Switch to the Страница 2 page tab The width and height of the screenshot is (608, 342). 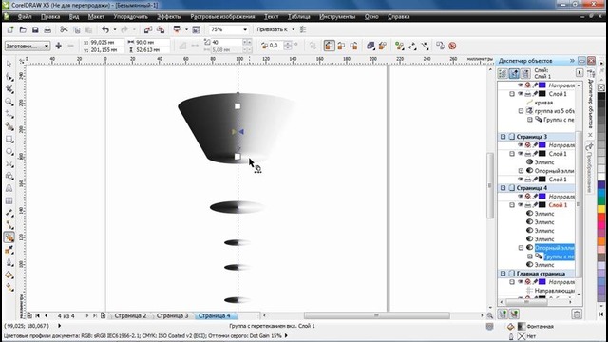click(130, 315)
